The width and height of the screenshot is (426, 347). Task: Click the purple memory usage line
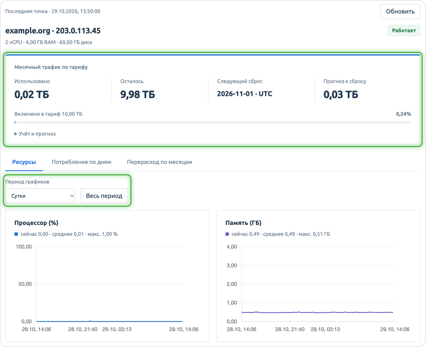click(x=317, y=312)
